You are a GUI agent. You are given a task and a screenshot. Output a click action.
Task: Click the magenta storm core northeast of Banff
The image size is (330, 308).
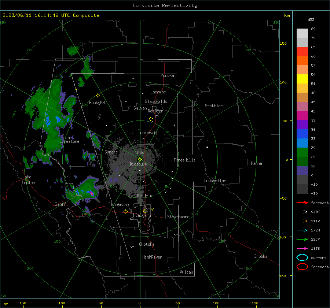click(91, 193)
